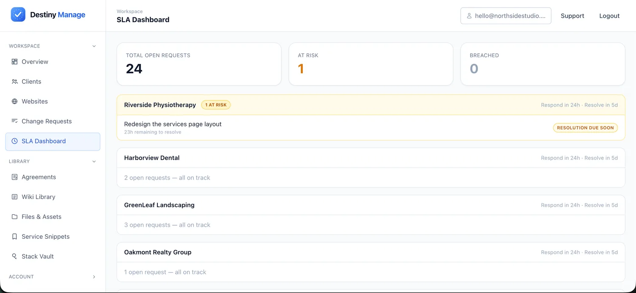Select SLA Dashboard menu item
Viewport: 636px width, 293px height.
(x=53, y=141)
